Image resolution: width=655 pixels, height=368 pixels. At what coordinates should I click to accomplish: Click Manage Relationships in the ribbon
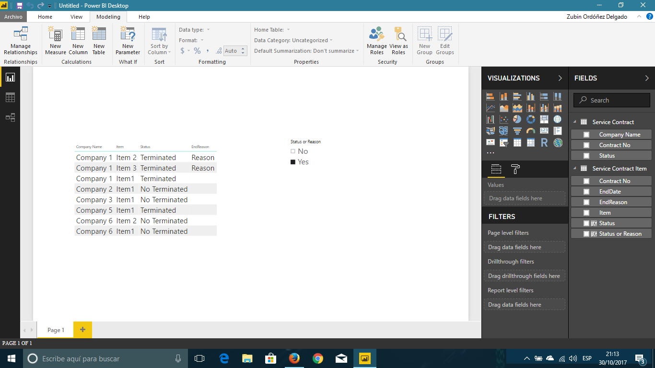[20, 41]
